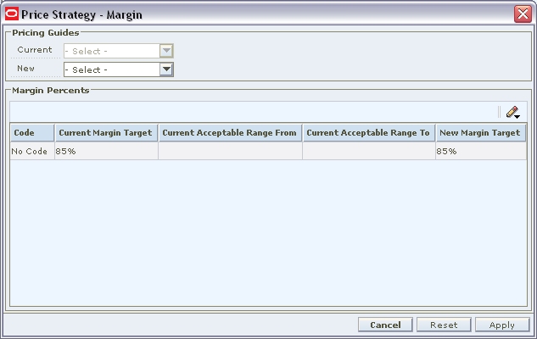Click the 85% Current Margin Target cell
The image size is (537, 339).
106,151
